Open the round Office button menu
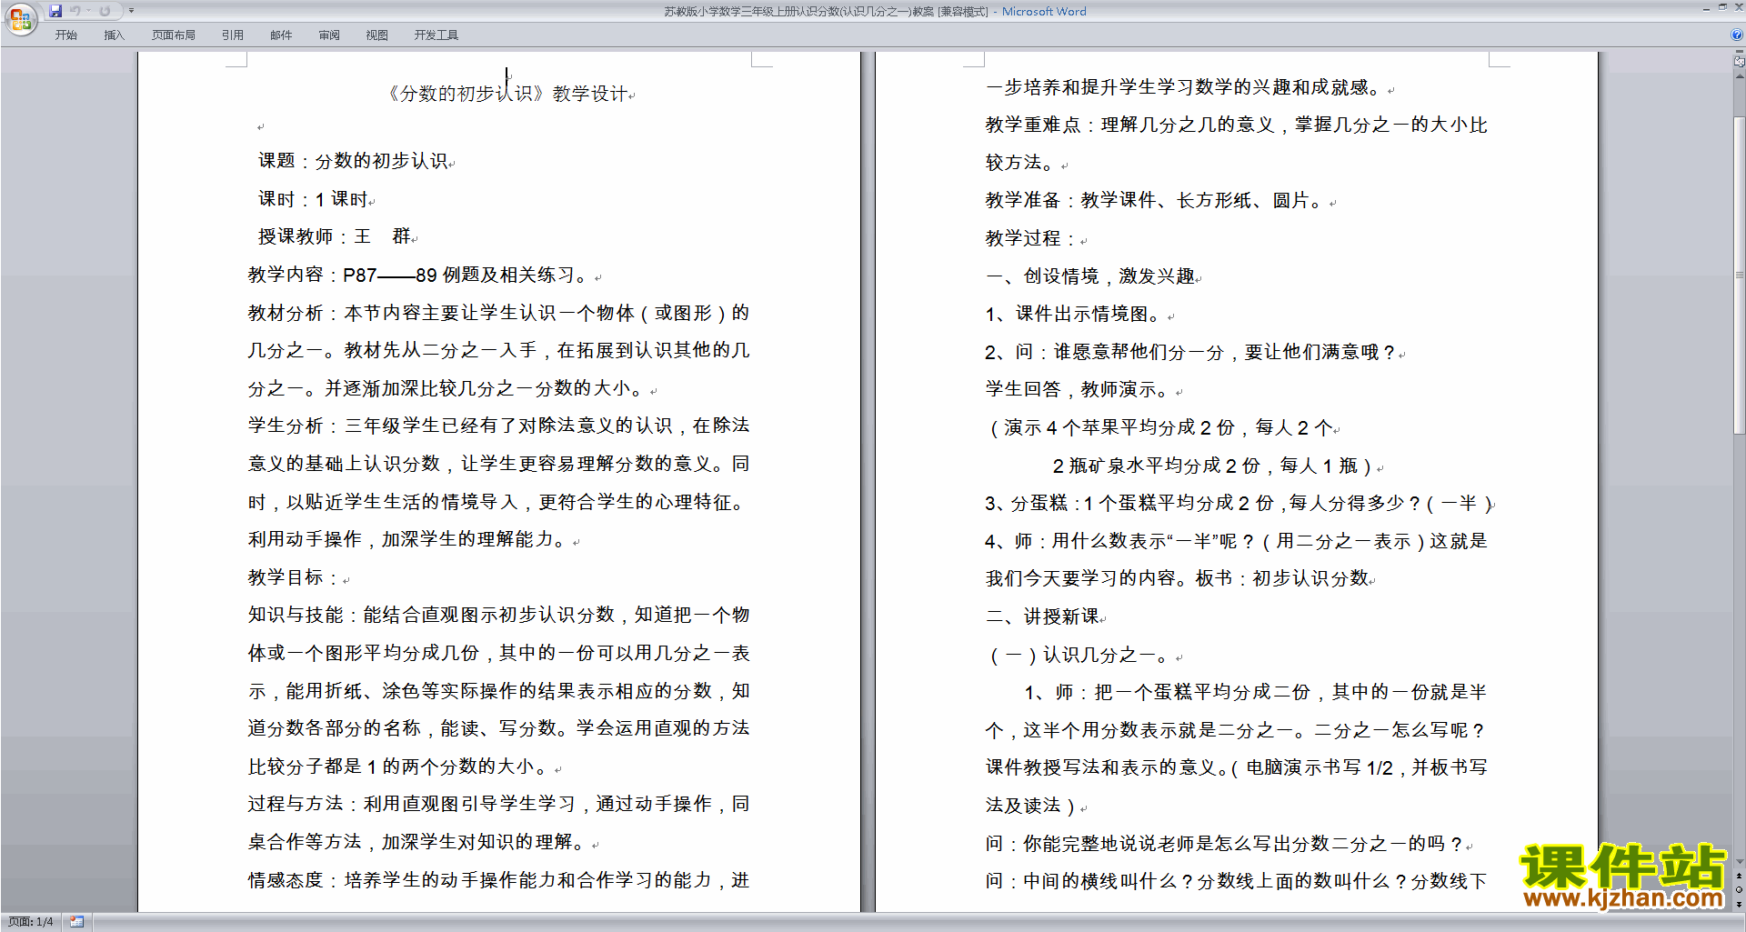The height and width of the screenshot is (932, 1746). (x=20, y=19)
